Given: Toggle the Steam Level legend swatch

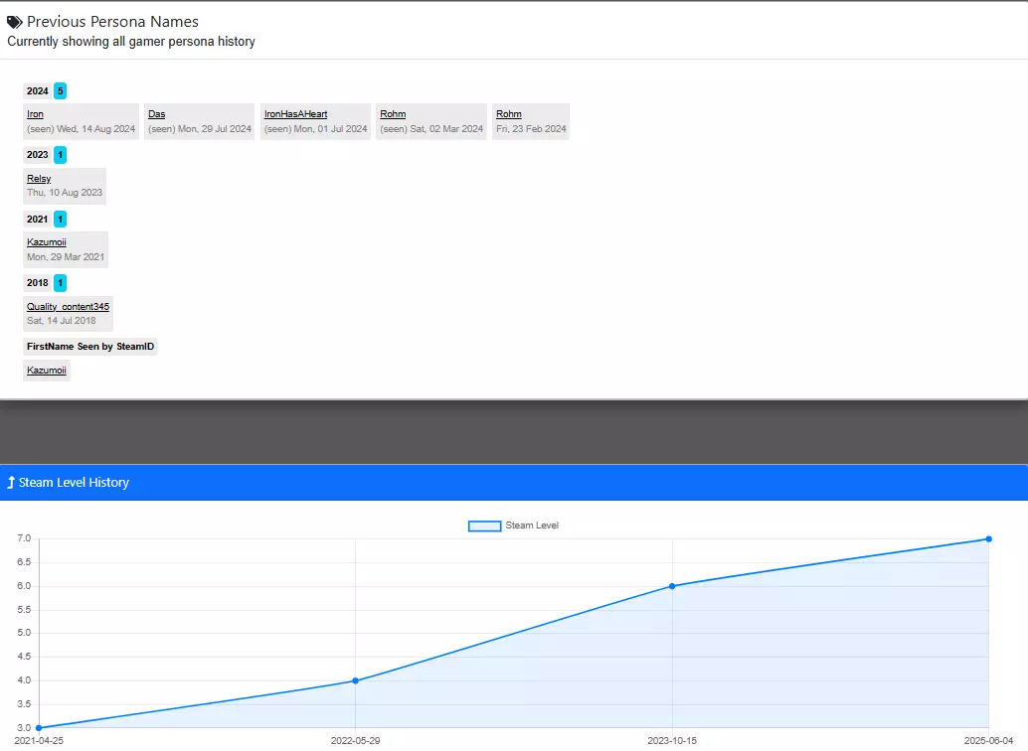Looking at the screenshot, I should tap(484, 526).
